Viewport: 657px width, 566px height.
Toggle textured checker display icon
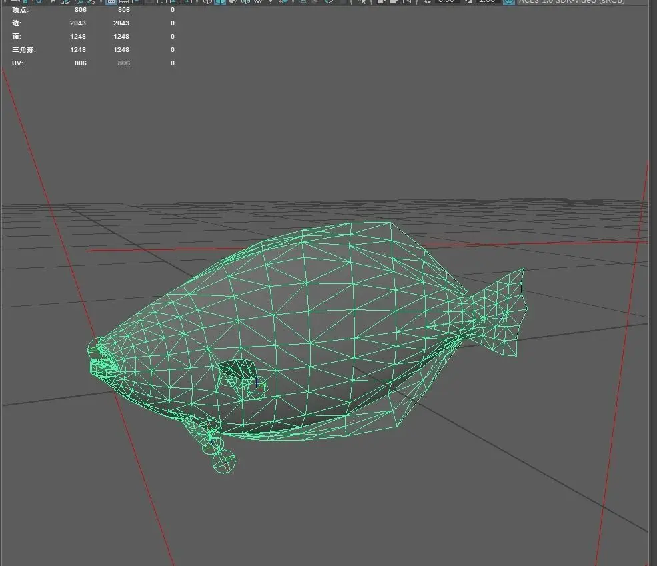tap(259, 2)
